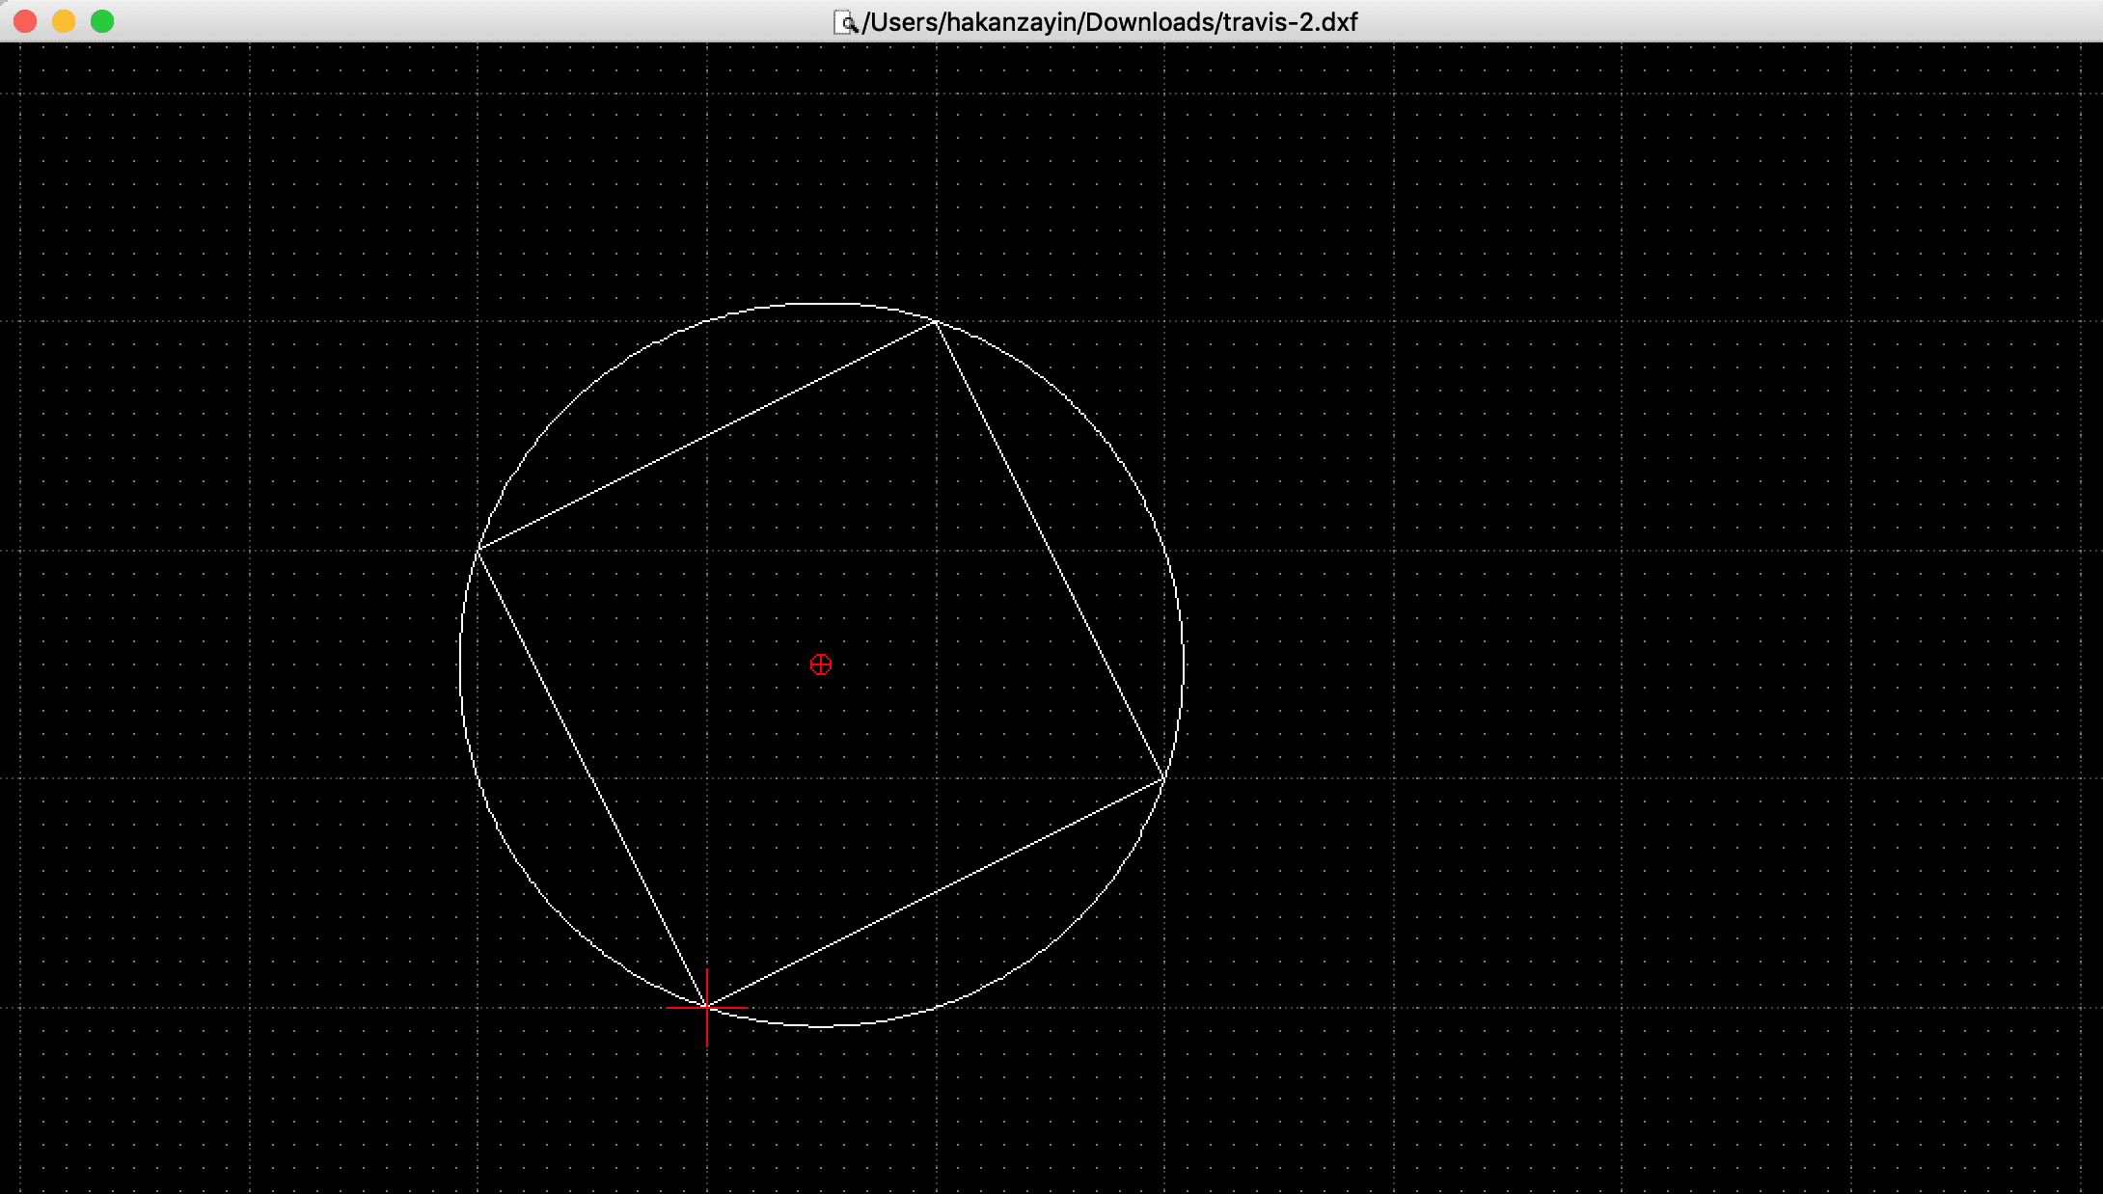Click the red crosshair cursor at bottom corner
2103x1194 pixels.
(707, 1008)
